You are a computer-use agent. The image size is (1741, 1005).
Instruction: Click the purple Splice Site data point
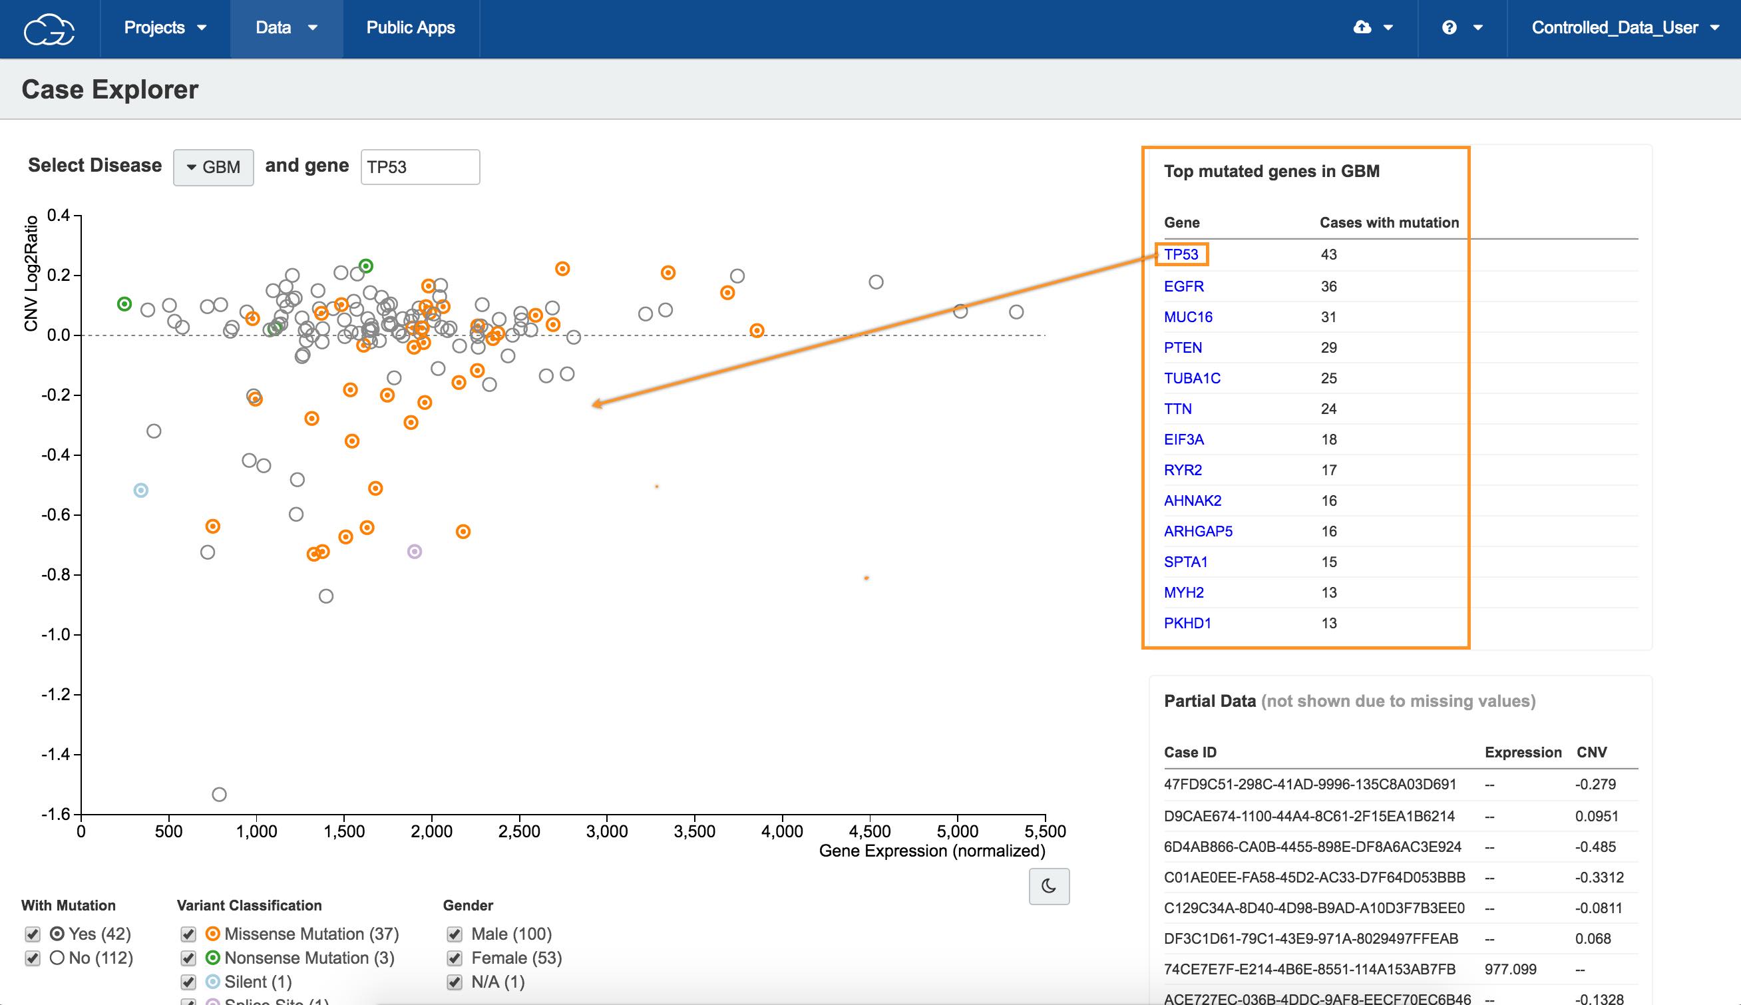pos(414,552)
